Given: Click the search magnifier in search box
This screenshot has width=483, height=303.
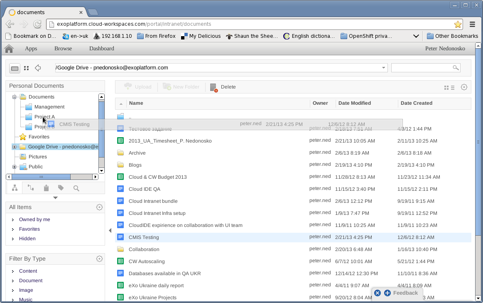Looking at the screenshot, I should click(x=456, y=67).
